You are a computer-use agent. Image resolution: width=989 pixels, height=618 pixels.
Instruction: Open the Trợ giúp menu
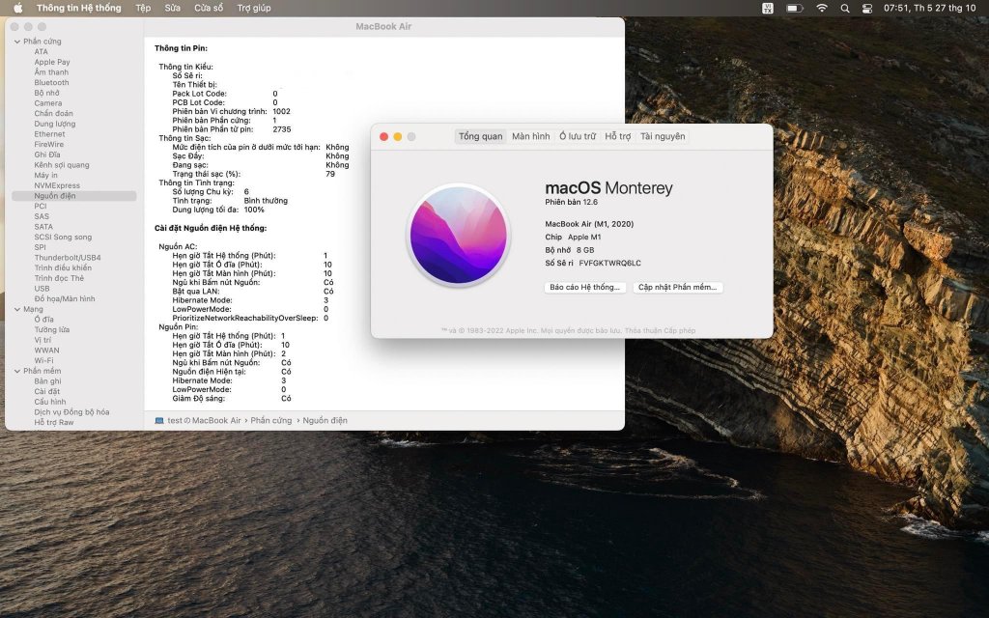tap(254, 8)
